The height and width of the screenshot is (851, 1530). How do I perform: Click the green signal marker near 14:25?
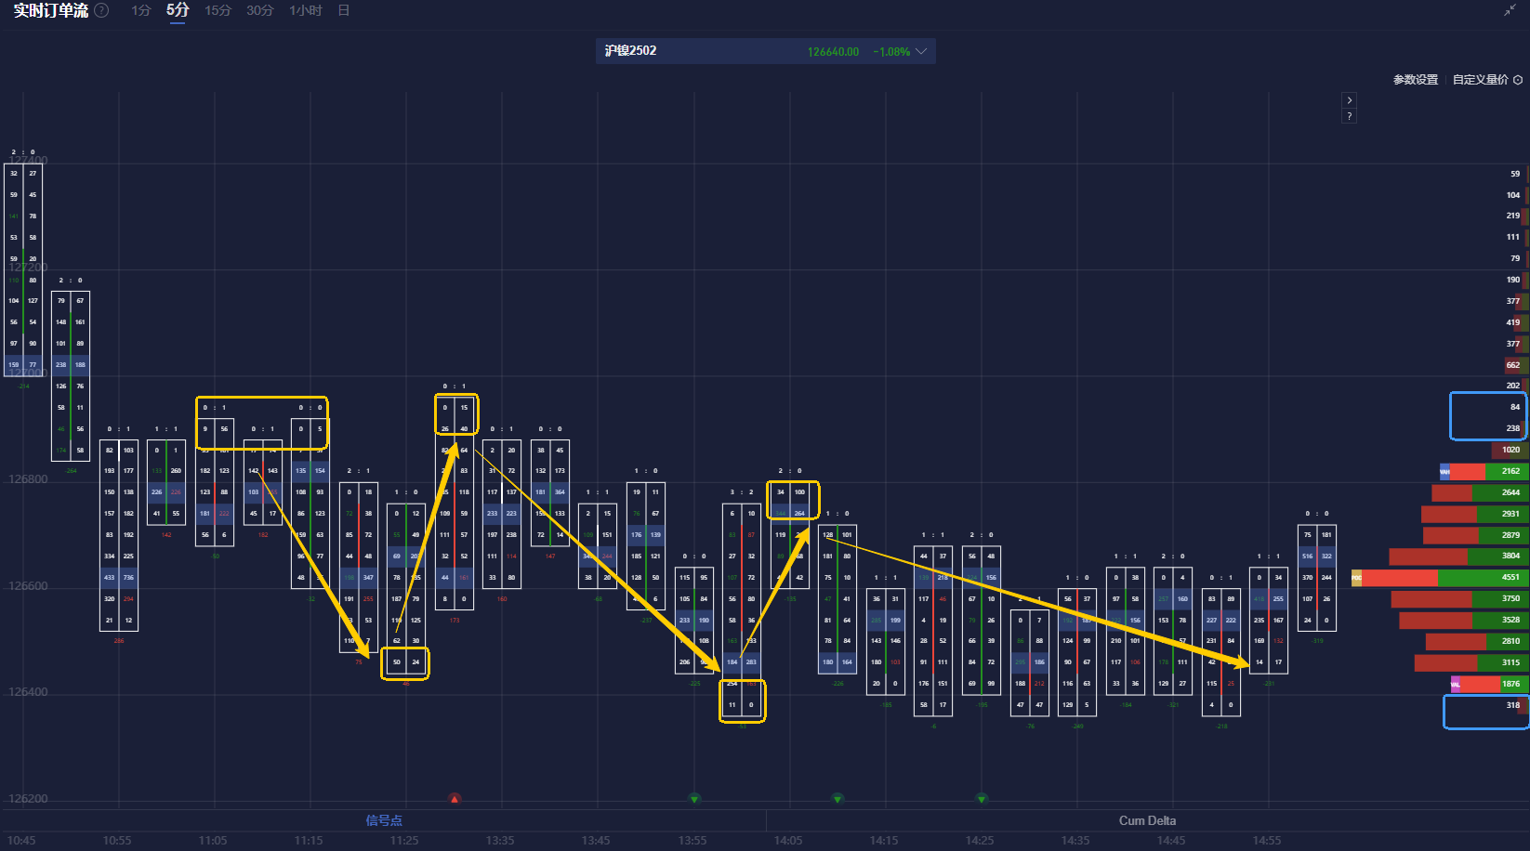(x=982, y=798)
